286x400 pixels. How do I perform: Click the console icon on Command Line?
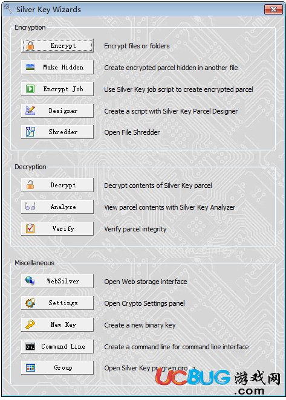30,347
